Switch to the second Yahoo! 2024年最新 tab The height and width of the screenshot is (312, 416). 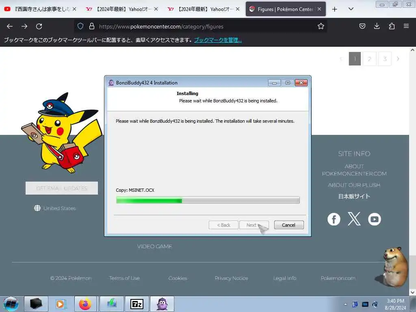[x=204, y=9]
